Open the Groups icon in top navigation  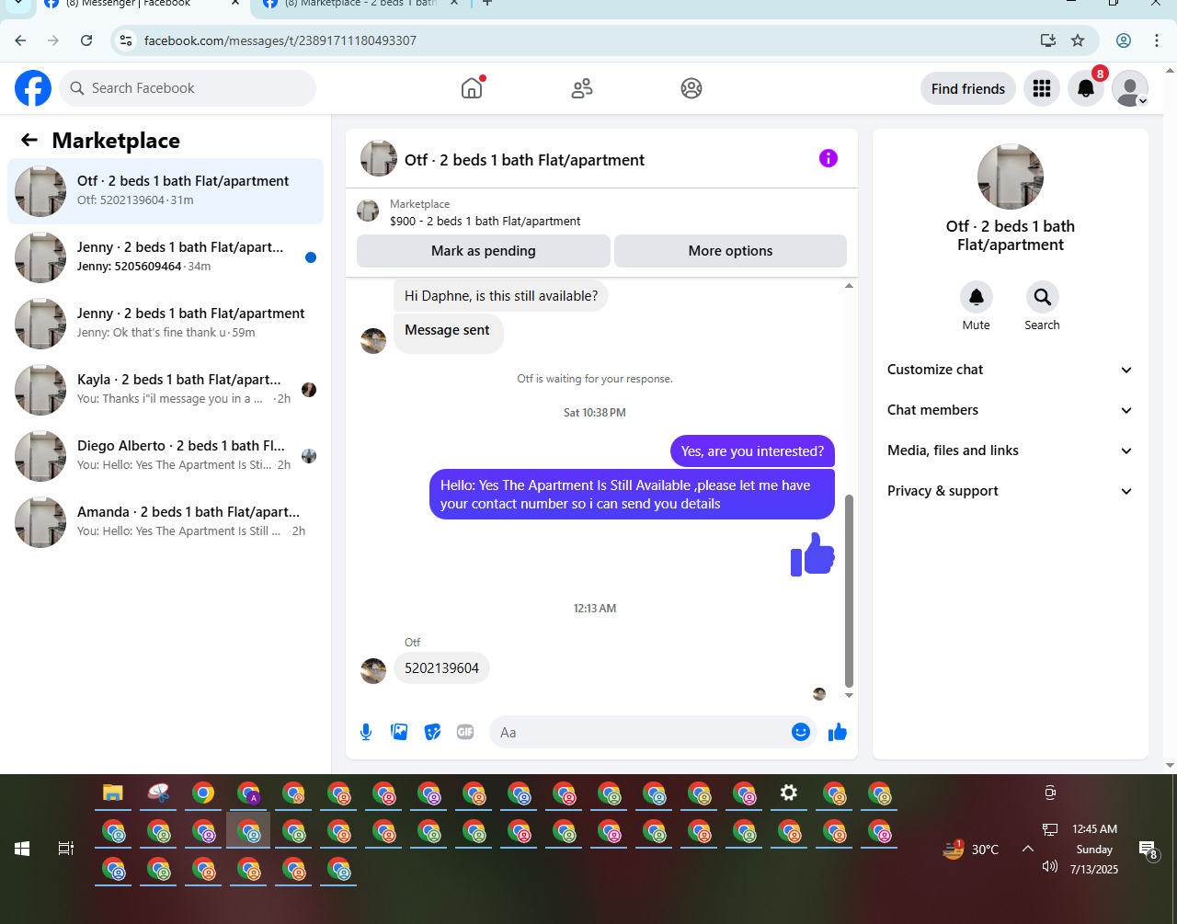[x=691, y=88]
